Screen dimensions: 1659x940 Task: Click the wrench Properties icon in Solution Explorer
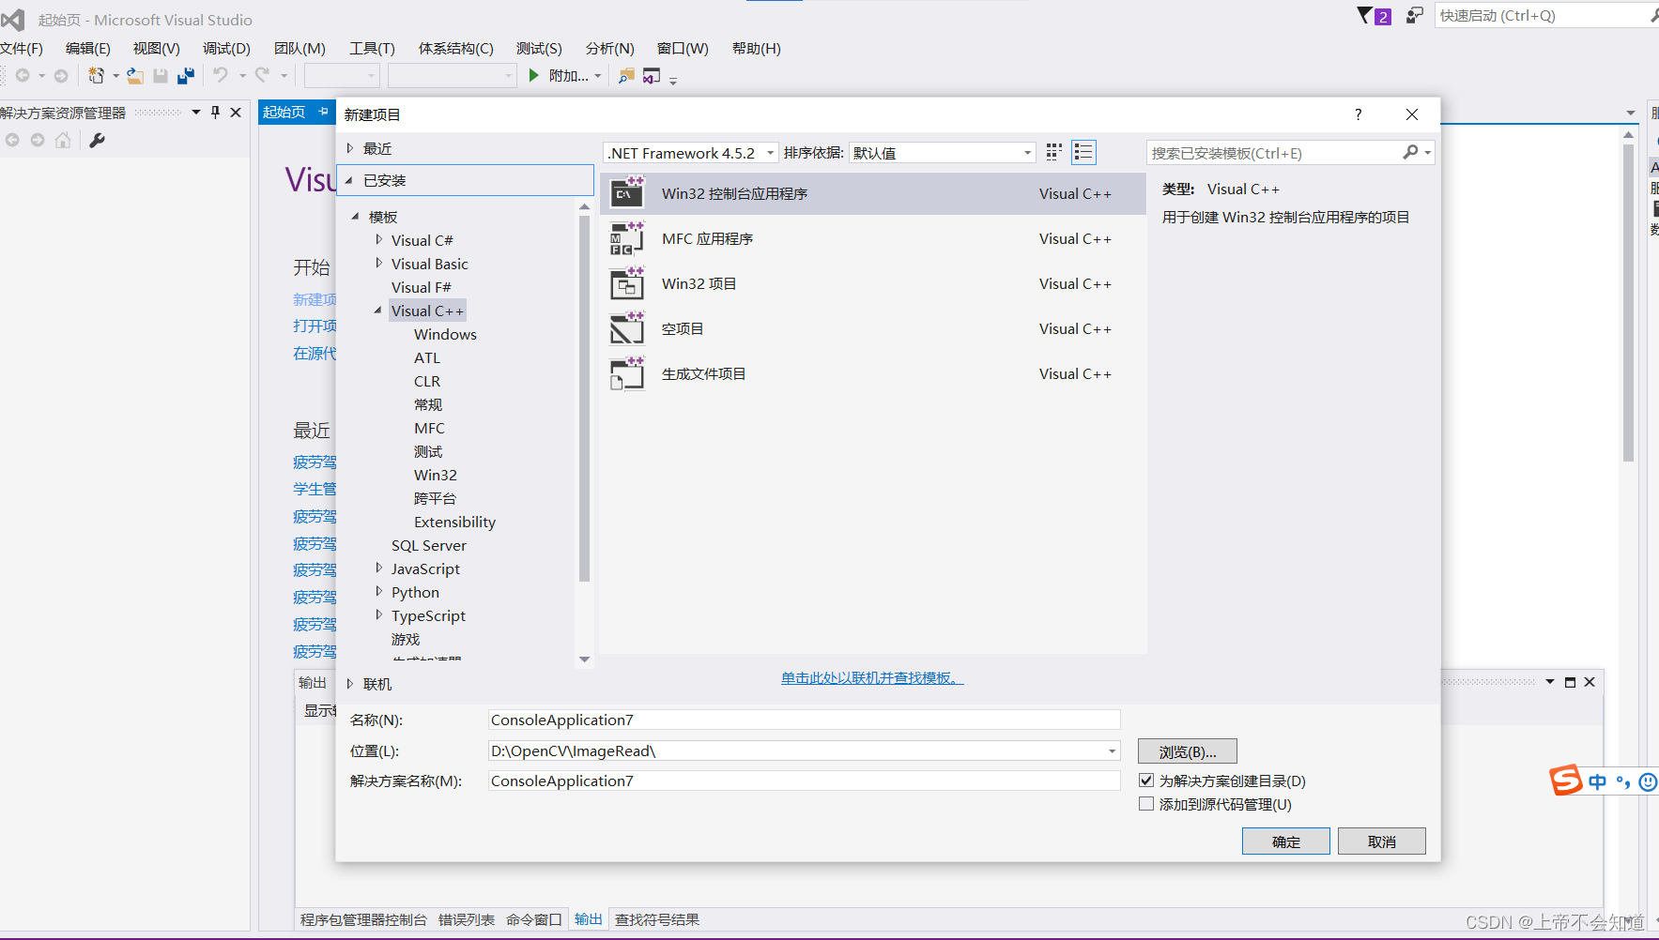[97, 140]
